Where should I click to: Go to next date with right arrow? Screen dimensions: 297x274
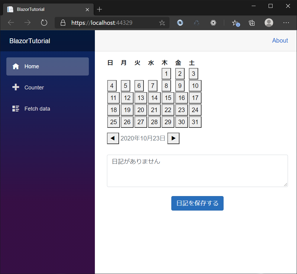tap(173, 138)
